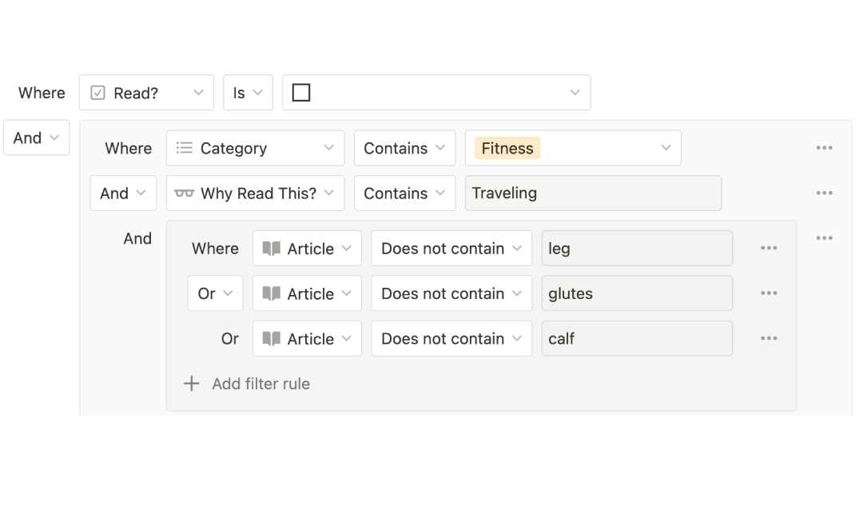Click into the Traveling text field
863x518 pixels.
(x=593, y=193)
